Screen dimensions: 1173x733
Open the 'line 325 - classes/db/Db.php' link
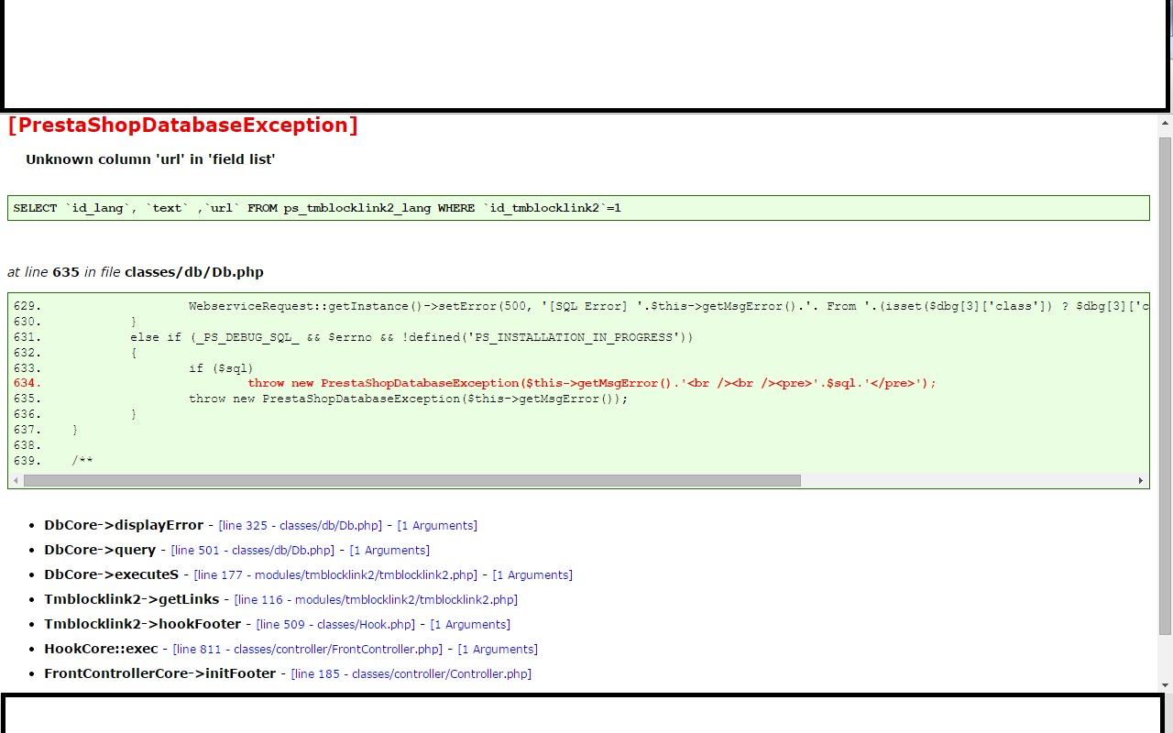301,526
